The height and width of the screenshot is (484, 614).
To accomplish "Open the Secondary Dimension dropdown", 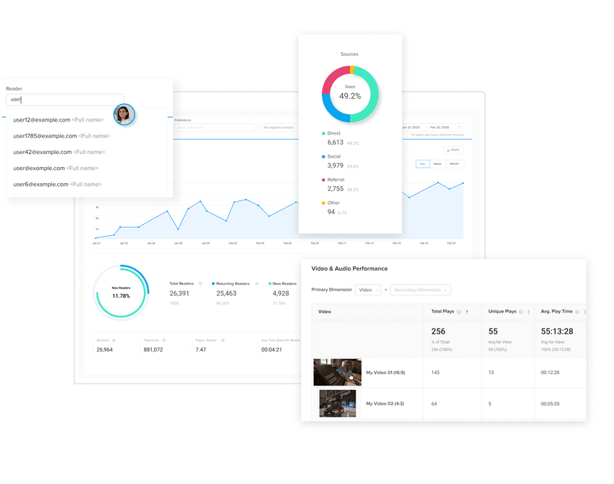I will coord(420,289).
